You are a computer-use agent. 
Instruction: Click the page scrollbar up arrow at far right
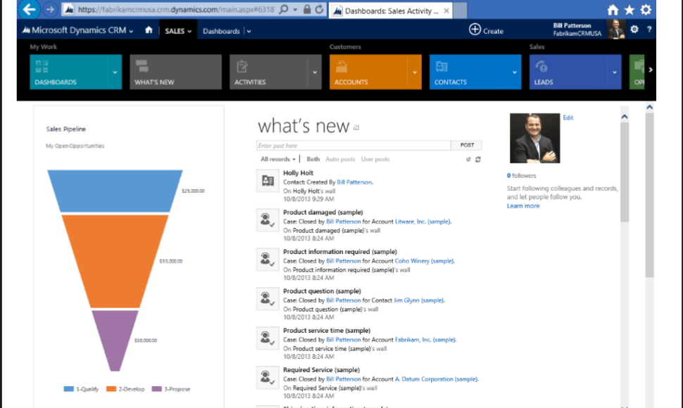(x=649, y=107)
